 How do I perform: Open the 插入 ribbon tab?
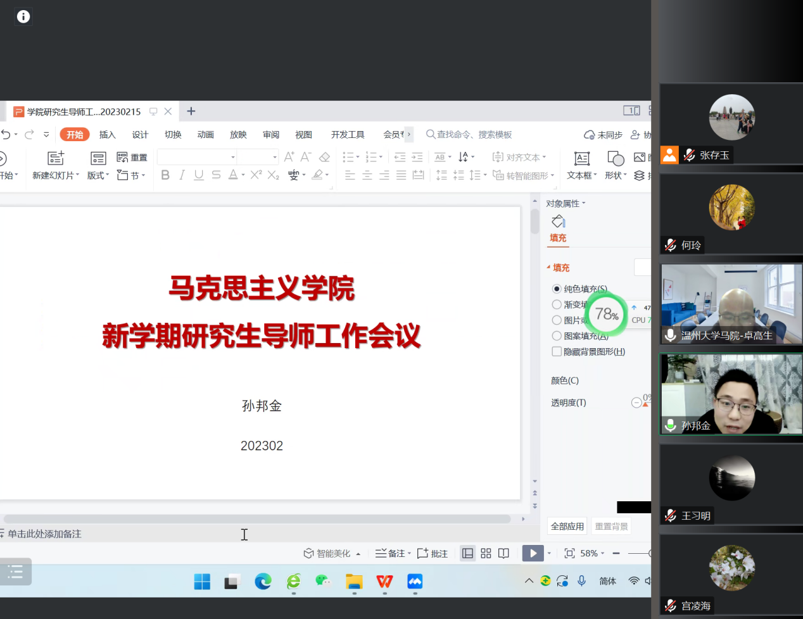click(107, 134)
